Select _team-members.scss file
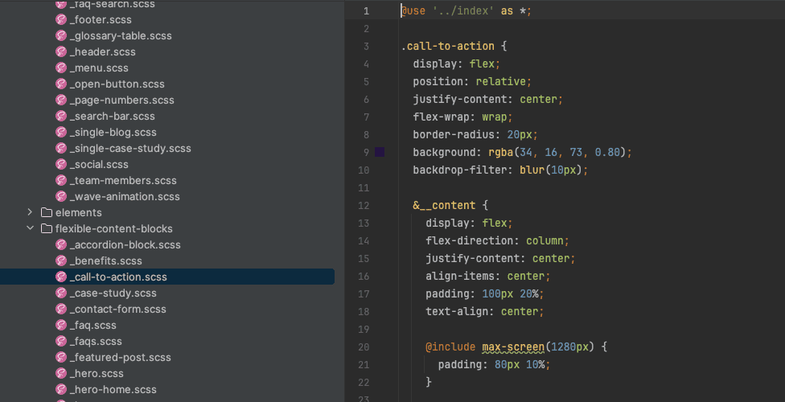This screenshot has height=402, width=785. coord(123,181)
